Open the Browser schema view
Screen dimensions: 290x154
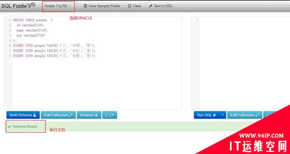pos(89,115)
